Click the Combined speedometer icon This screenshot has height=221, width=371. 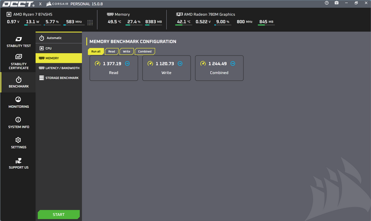click(x=203, y=63)
